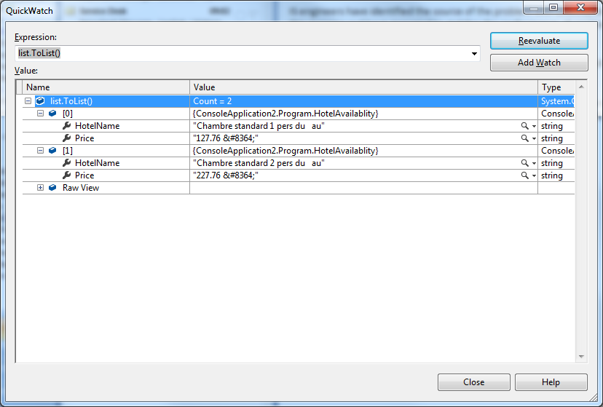Select the "Count = 2" value cell
The width and height of the screenshot is (603, 407).
pos(363,101)
